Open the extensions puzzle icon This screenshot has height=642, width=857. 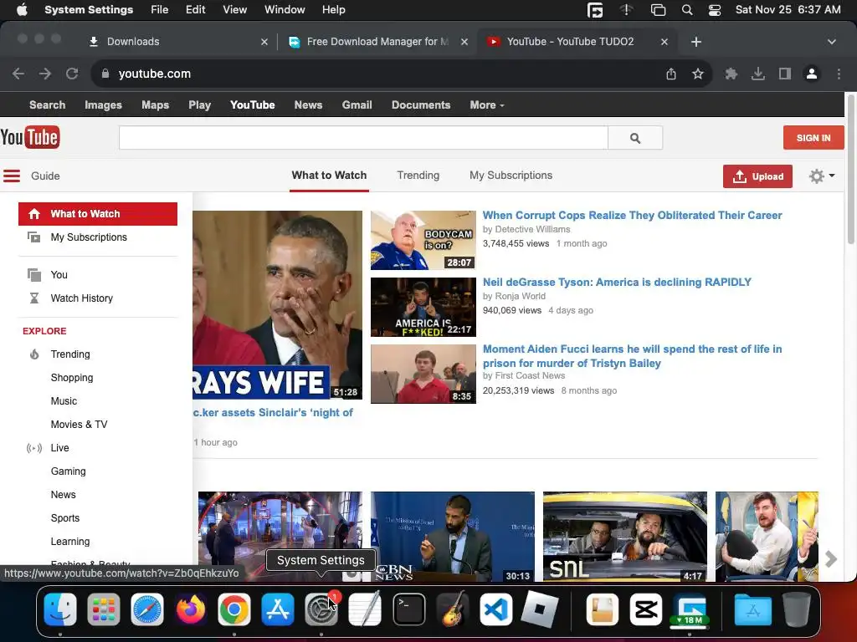coord(731,74)
